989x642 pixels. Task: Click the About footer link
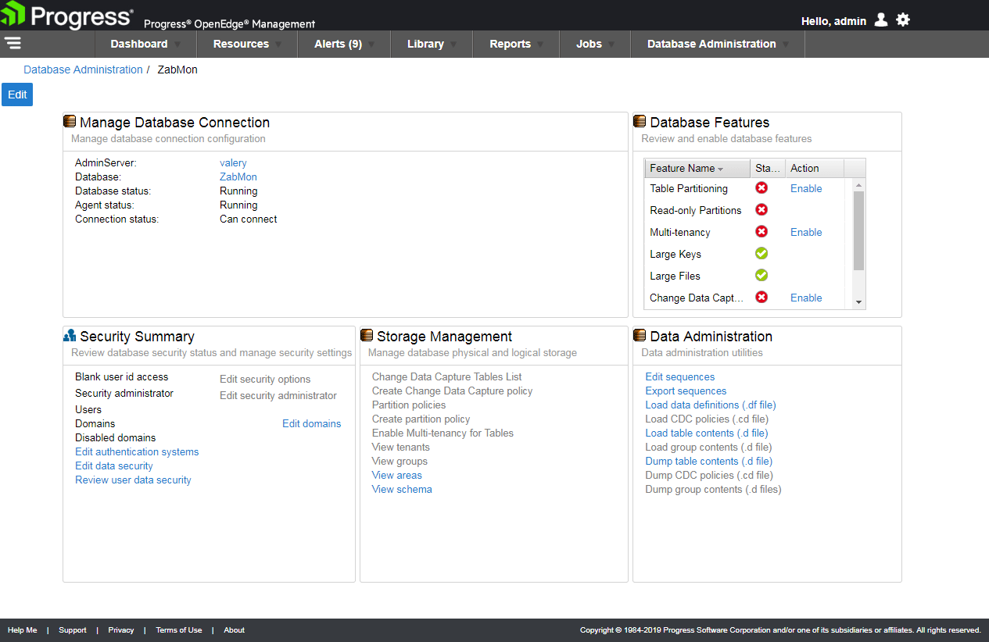pos(235,630)
